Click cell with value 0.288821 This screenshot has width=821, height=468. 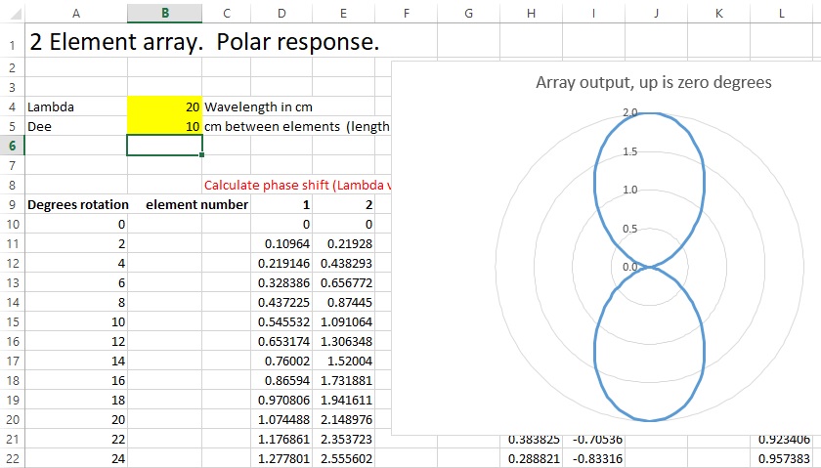point(531,458)
